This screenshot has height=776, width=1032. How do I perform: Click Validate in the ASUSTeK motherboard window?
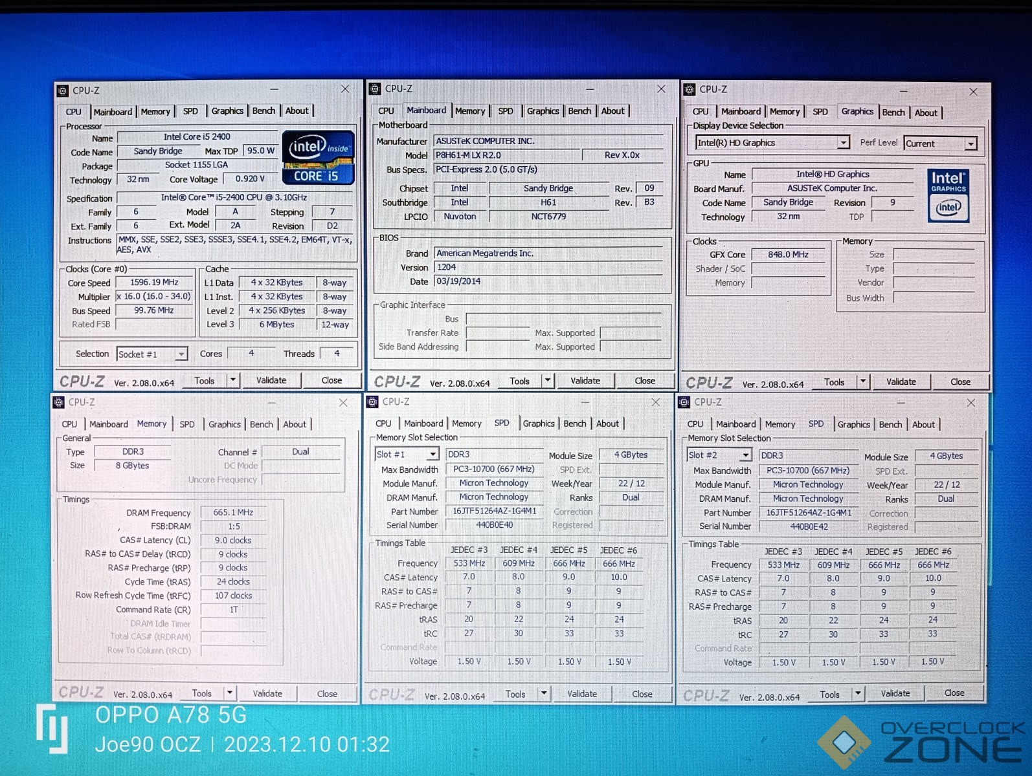(585, 381)
